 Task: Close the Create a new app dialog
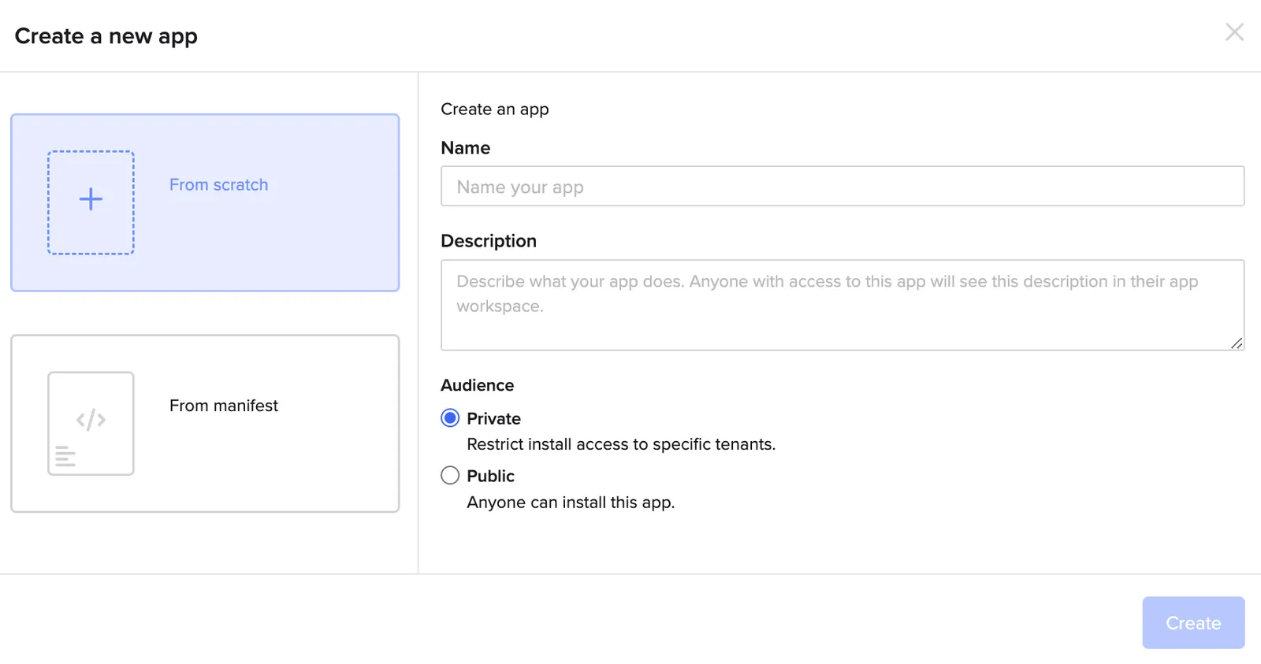1234,32
